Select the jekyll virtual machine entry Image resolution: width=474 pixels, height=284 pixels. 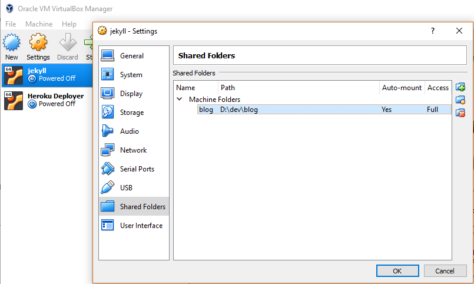point(47,75)
